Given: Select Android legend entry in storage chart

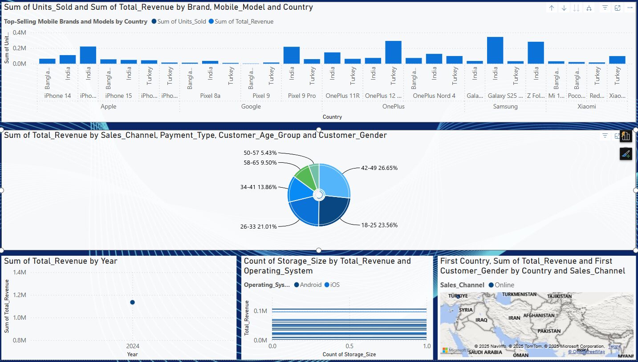Looking at the screenshot, I should (x=308, y=285).
